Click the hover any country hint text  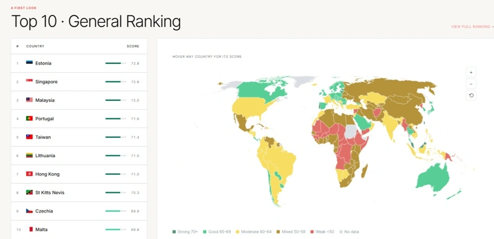[x=207, y=57]
